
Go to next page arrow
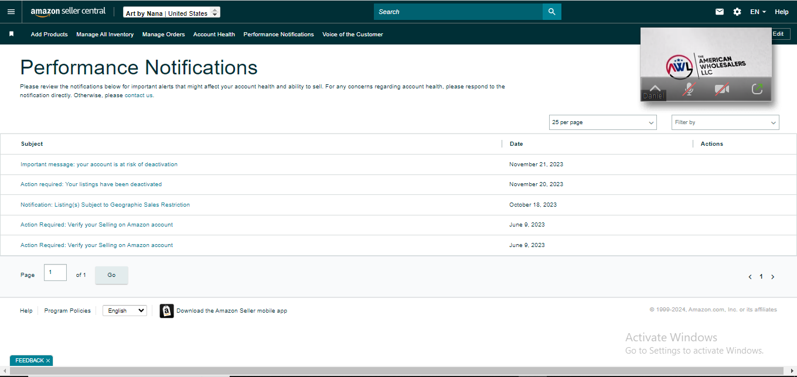tap(772, 277)
